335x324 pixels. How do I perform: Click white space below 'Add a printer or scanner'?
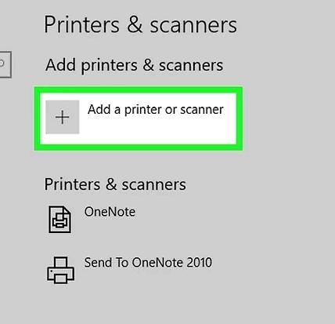[x=157, y=131]
